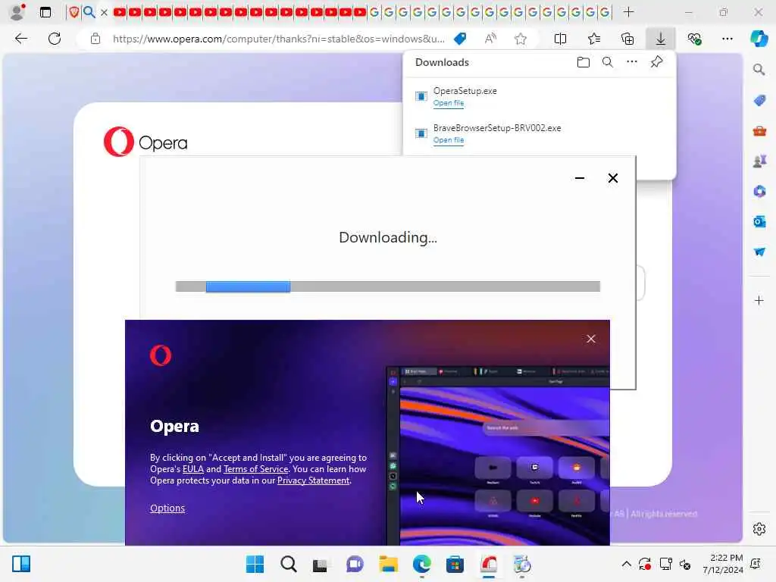
Task: Go back with the back arrow
Action: (20, 39)
